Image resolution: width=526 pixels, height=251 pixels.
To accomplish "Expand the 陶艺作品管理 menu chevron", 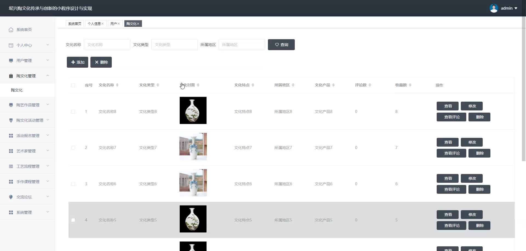I will click(x=48, y=104).
